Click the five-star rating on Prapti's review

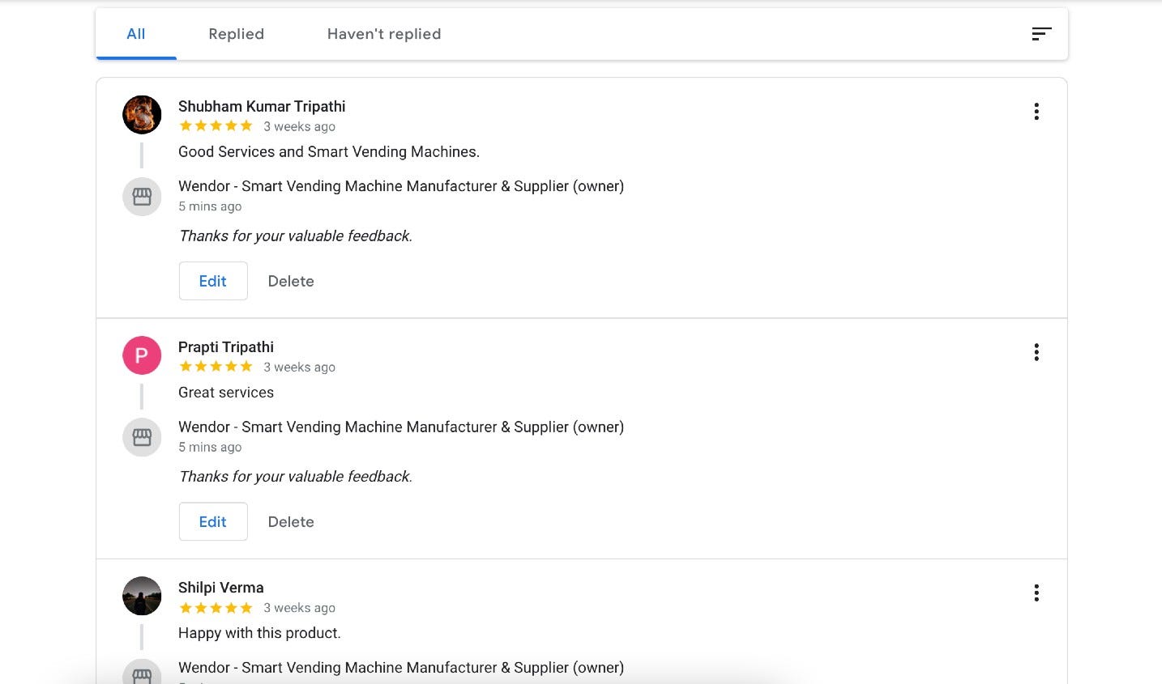(216, 367)
